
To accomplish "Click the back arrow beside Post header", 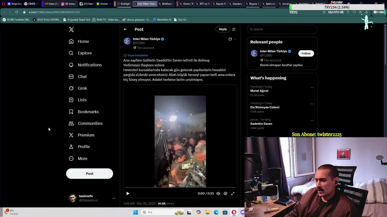I will pyautogui.click(x=125, y=29).
